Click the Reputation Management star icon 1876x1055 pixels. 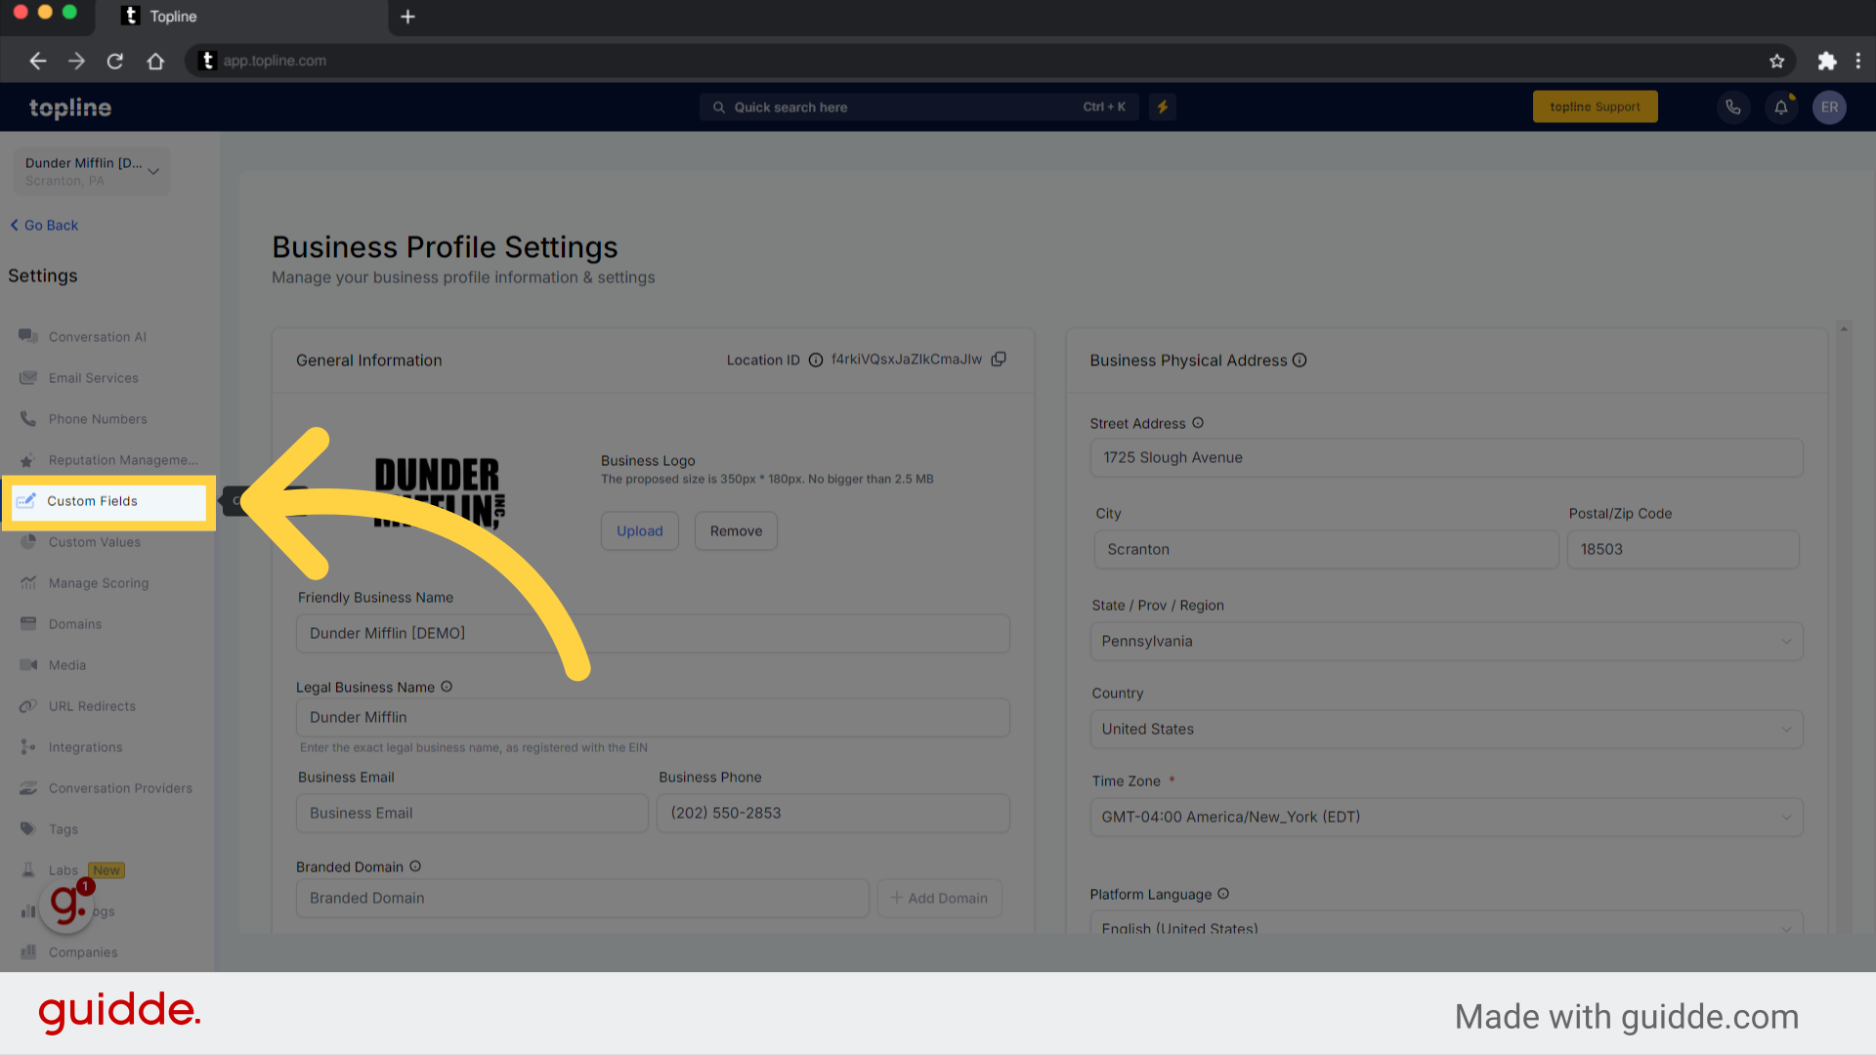(28, 460)
